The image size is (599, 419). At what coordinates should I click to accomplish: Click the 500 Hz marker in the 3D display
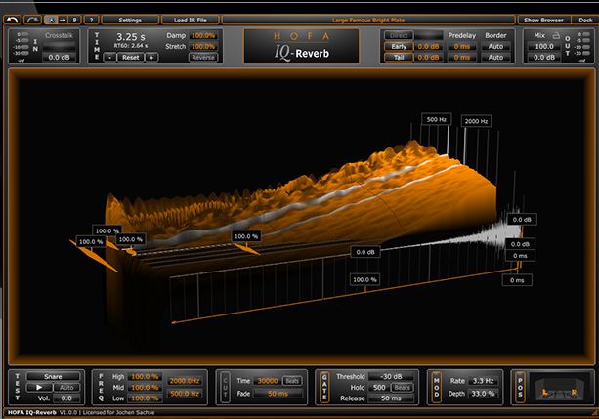[437, 119]
